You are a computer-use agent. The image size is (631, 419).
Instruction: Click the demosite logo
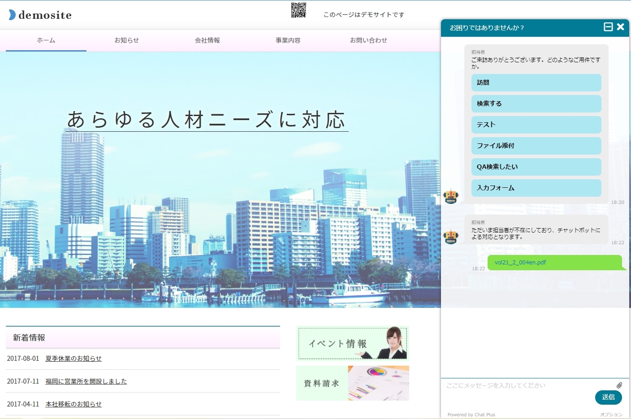pos(40,15)
